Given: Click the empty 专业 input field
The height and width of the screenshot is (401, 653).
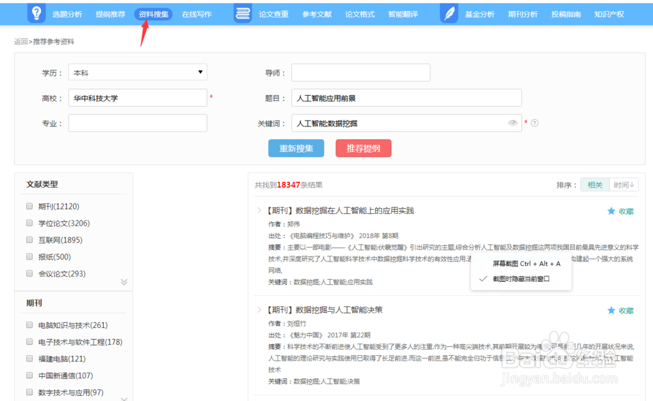Looking at the screenshot, I should 138,123.
